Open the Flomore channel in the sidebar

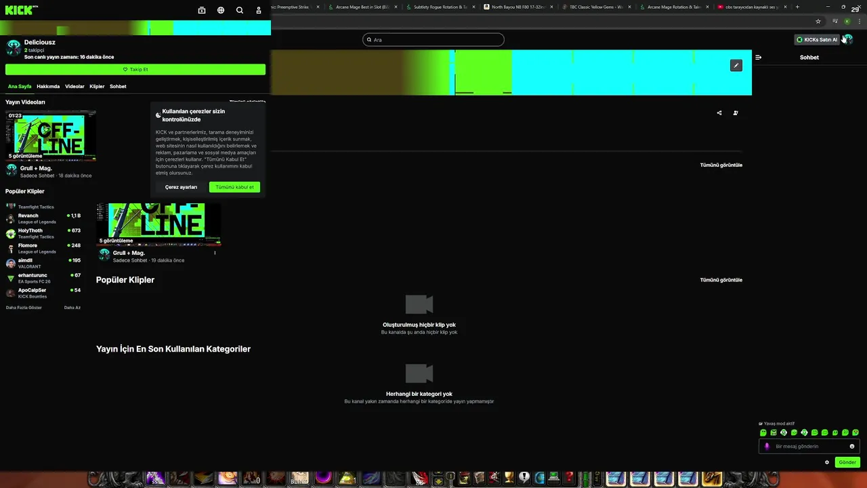pos(43,248)
